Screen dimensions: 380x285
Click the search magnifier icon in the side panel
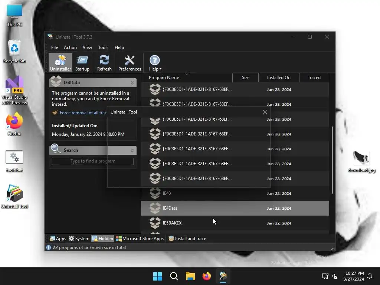click(56, 148)
